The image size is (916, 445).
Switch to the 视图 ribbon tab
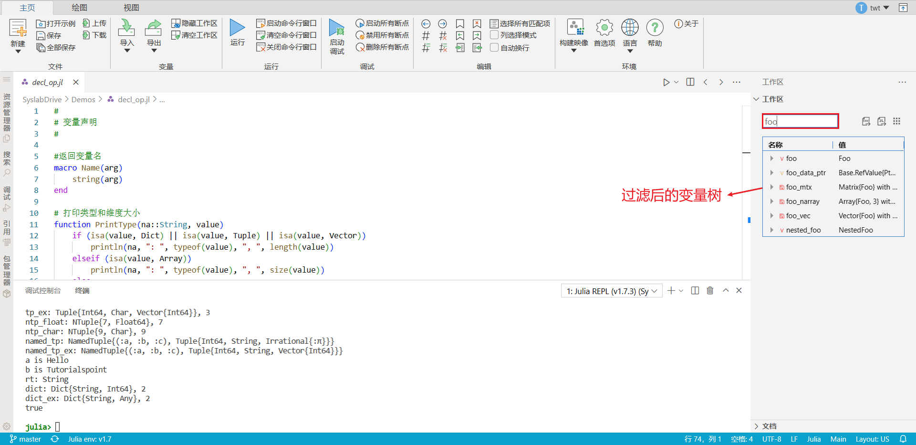click(131, 8)
